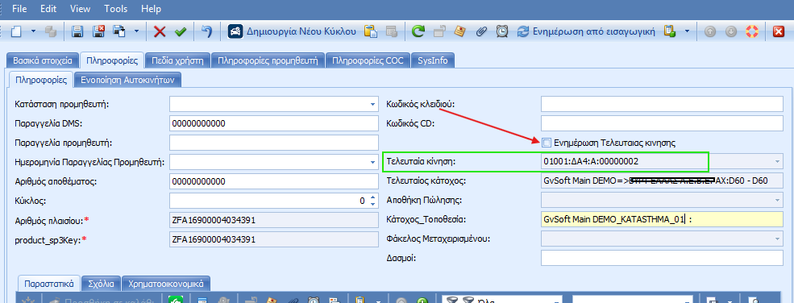Screen dimensions: 794x303
Task: Click the green checkmark accept icon
Action: point(181,32)
